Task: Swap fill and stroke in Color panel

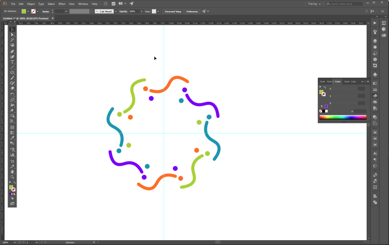Action: tap(325, 87)
